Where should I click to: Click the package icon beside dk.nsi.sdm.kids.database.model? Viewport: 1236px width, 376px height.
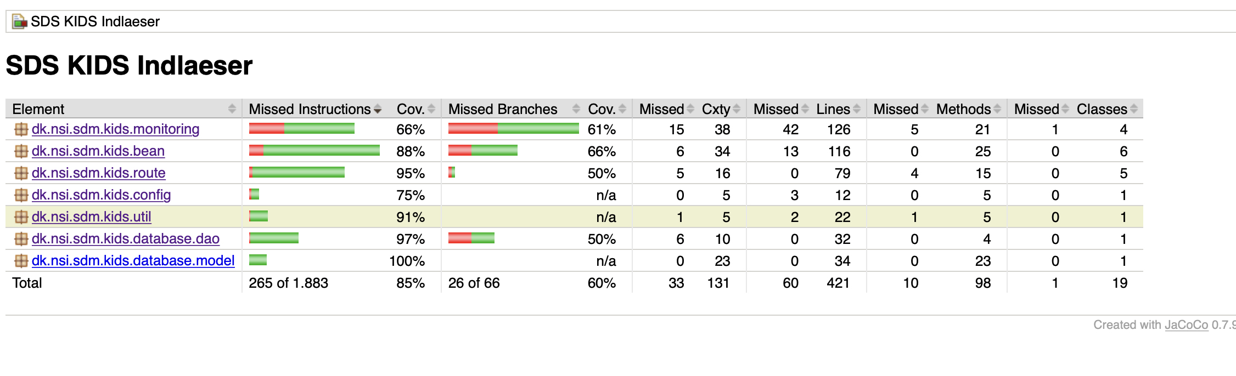tap(21, 261)
